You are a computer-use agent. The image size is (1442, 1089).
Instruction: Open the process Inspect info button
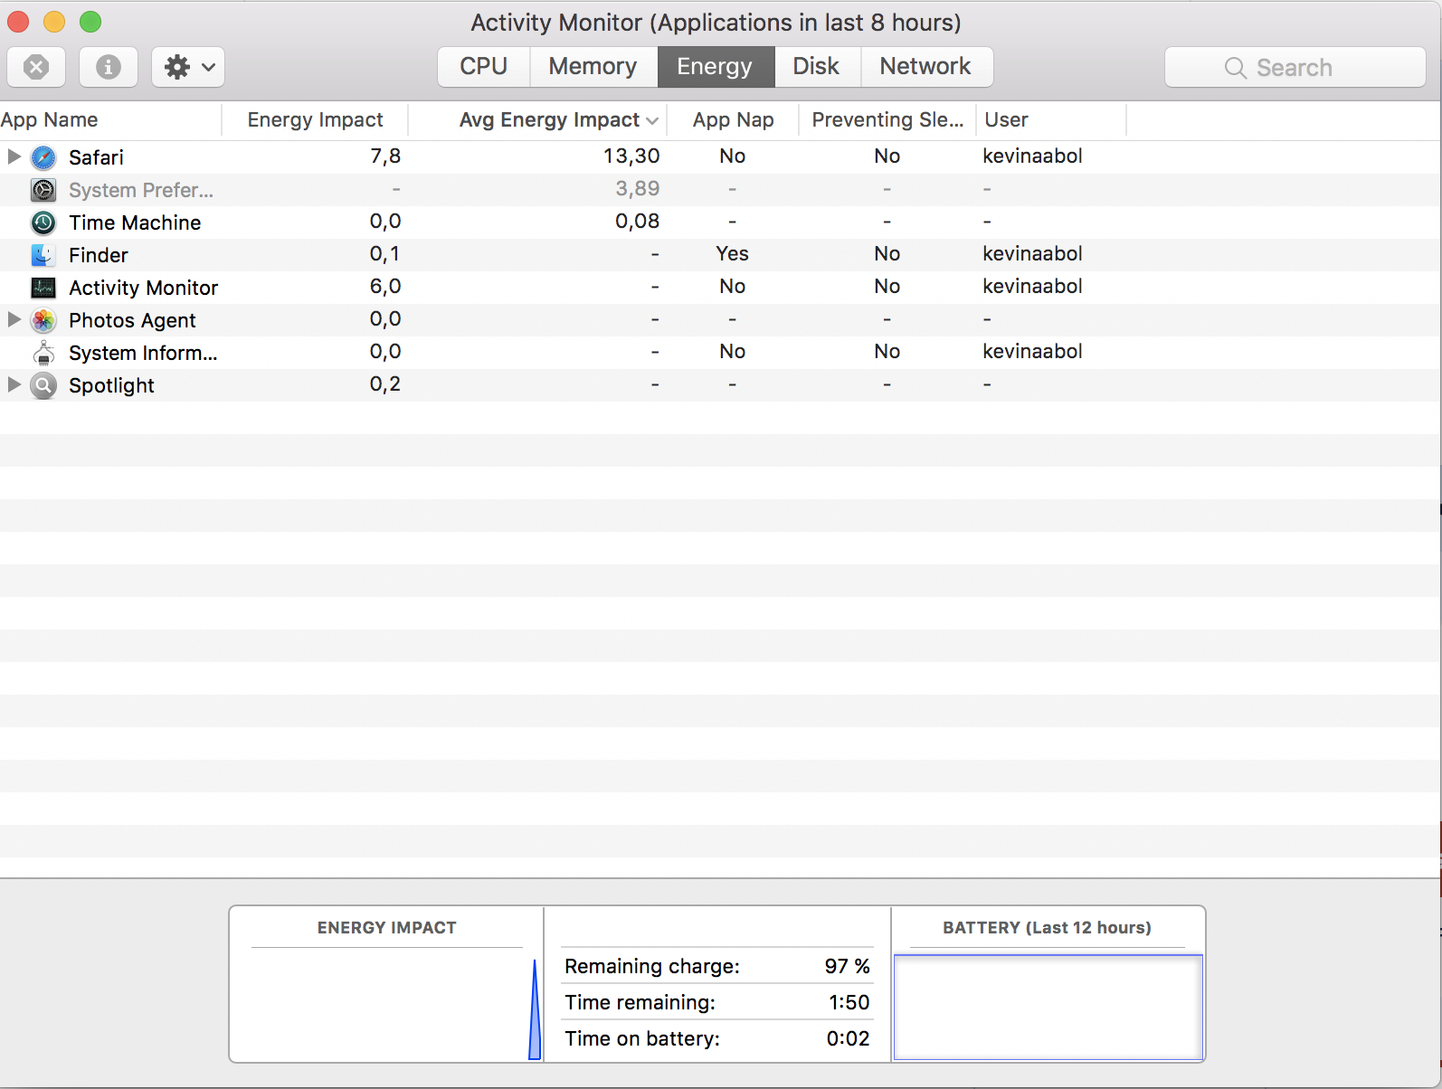click(109, 67)
